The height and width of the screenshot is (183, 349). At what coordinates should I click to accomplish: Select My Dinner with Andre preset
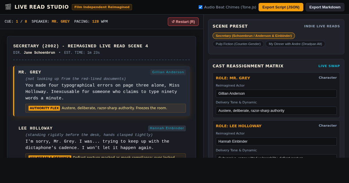pyautogui.click(x=295, y=44)
